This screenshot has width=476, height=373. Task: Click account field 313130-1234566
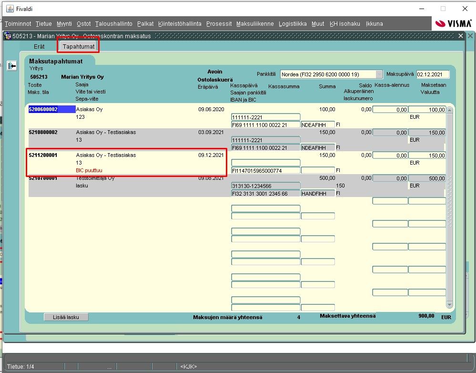pyautogui.click(x=265, y=186)
